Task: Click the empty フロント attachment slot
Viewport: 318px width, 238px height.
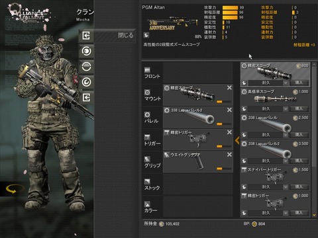Action: pyautogui.click(x=198, y=73)
